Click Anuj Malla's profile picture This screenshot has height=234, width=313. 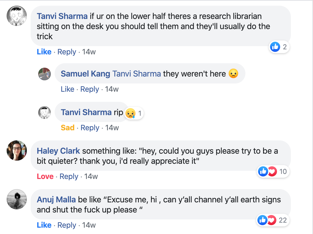pyautogui.click(x=16, y=200)
